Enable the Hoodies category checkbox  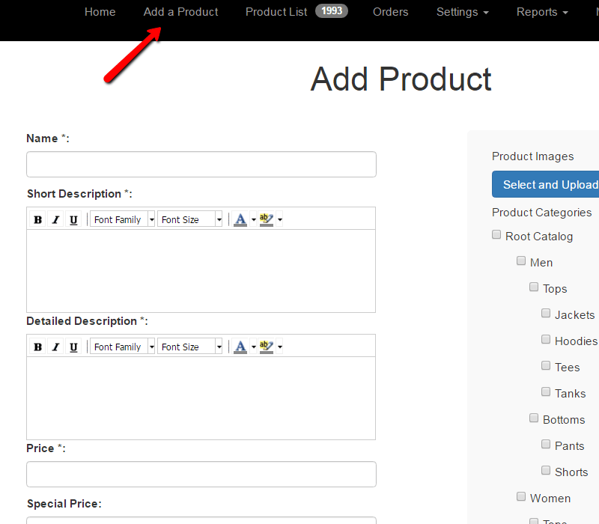[x=546, y=340]
